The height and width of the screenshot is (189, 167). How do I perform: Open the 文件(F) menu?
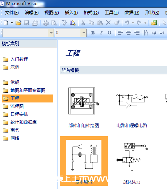(12, 13)
